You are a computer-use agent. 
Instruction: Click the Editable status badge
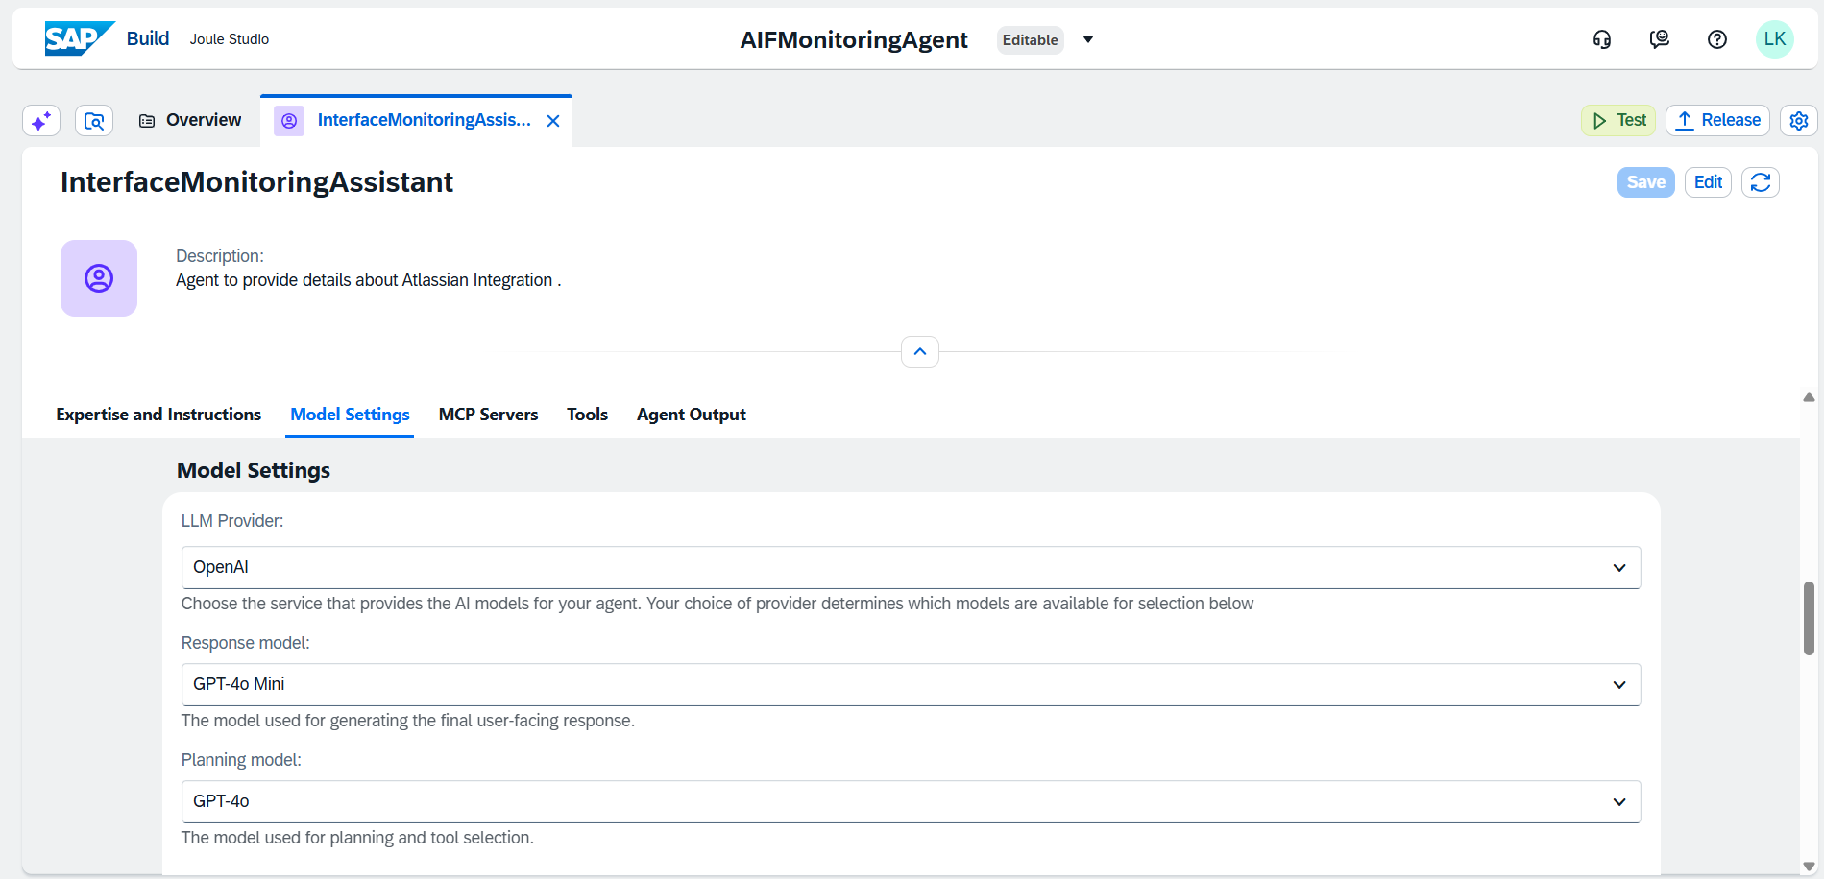pyautogui.click(x=1031, y=40)
